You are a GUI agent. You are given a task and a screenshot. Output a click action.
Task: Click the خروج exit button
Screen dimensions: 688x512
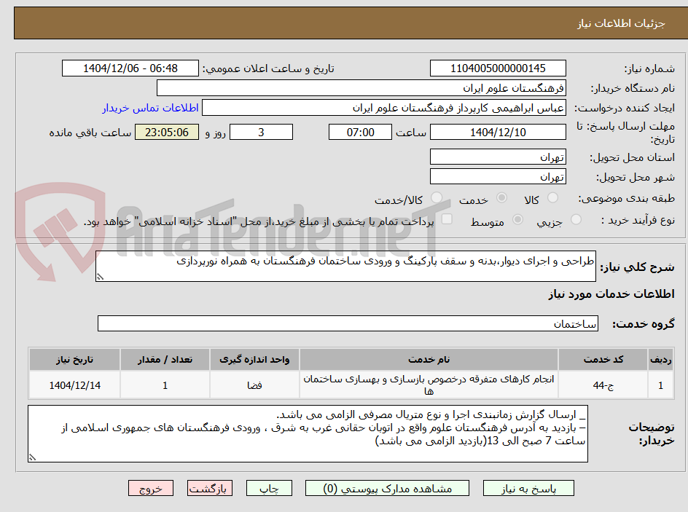click(x=150, y=488)
